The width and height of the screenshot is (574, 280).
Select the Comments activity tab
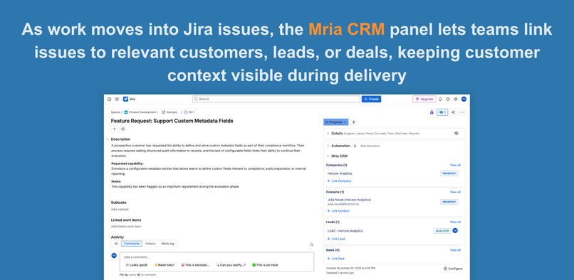tap(132, 244)
